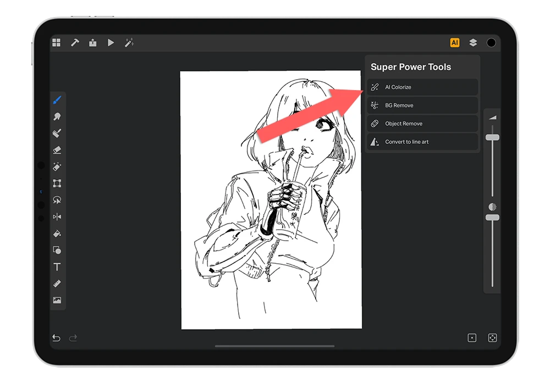
Task: Toggle the orange AI tools button
Action: click(x=454, y=43)
